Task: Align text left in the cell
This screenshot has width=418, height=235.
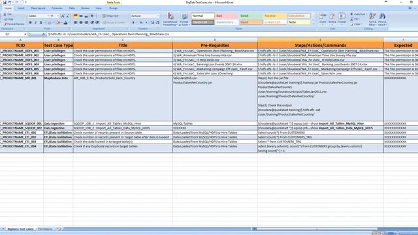Action: pos(76,23)
